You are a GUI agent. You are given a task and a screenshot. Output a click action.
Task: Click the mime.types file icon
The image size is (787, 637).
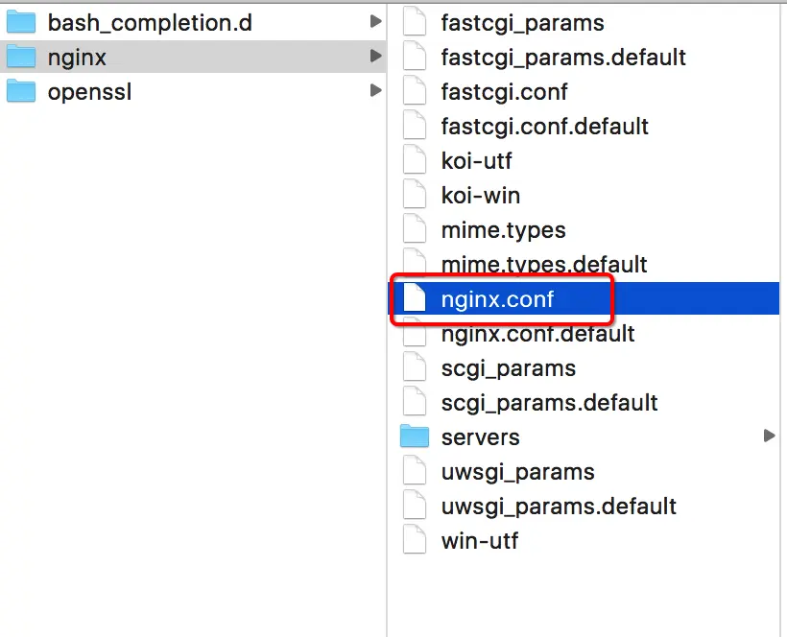click(x=415, y=229)
